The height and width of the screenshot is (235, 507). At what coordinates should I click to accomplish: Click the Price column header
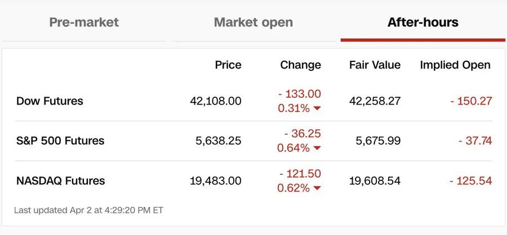228,65
